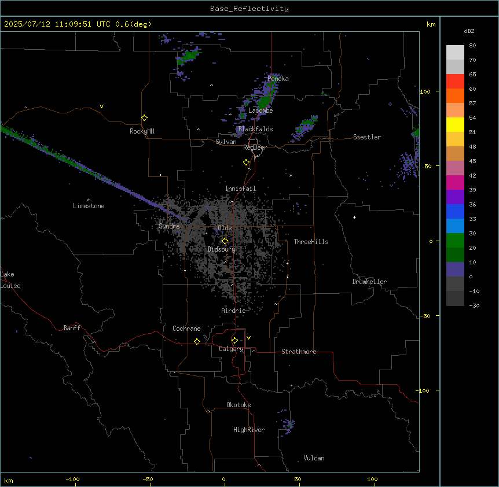Click the asterisk marker above Limestone label
This screenshot has width=499, height=487.
click(x=89, y=200)
